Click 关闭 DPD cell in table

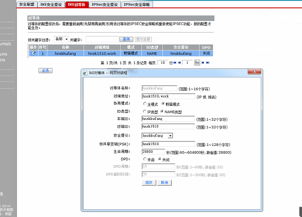[206, 54]
